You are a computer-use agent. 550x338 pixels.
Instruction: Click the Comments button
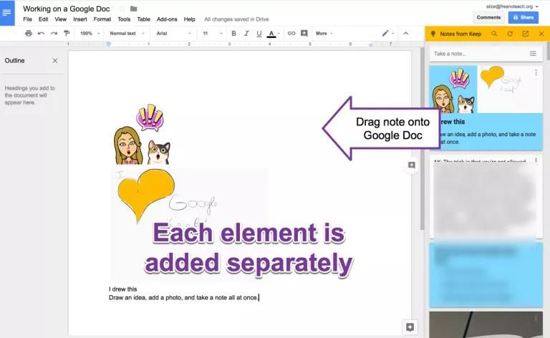tap(488, 17)
